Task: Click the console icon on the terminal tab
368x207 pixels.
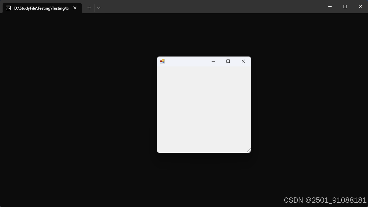Action: (x=8, y=8)
